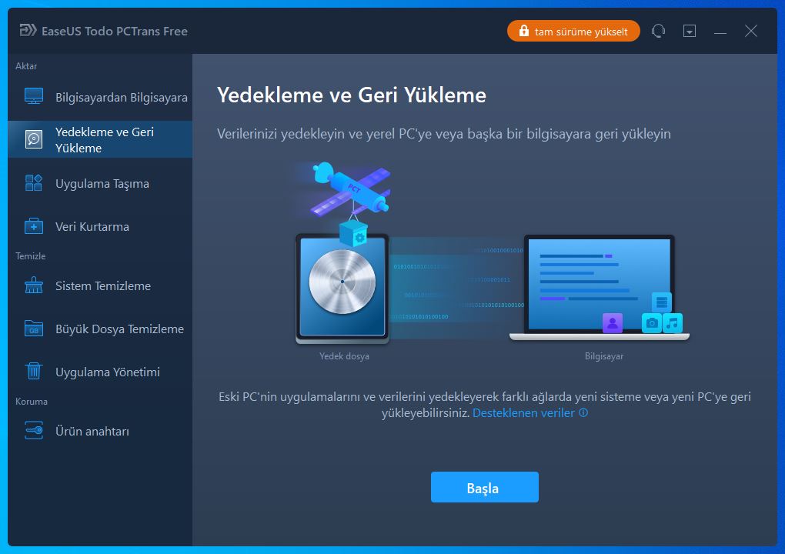Close the PCTrans window
The height and width of the screenshot is (554, 785).
[x=751, y=31]
